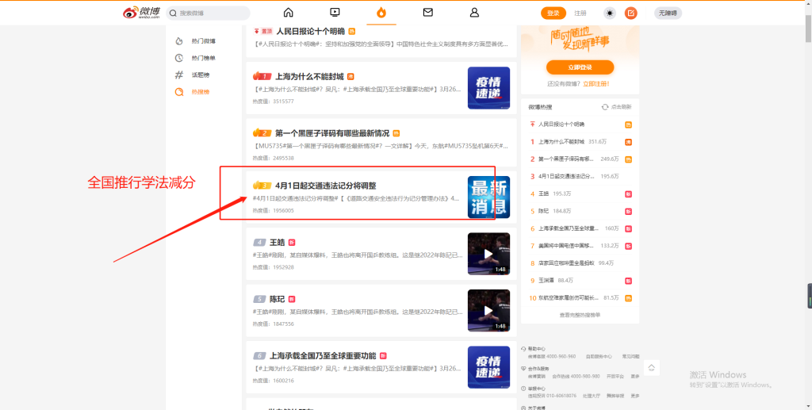Open hot search rank 10 东航空难家属
Viewport: 812px width, 410px height.
click(568, 298)
